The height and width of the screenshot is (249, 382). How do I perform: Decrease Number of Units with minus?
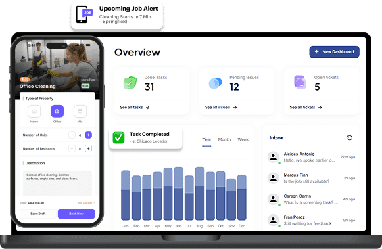pos(72,135)
